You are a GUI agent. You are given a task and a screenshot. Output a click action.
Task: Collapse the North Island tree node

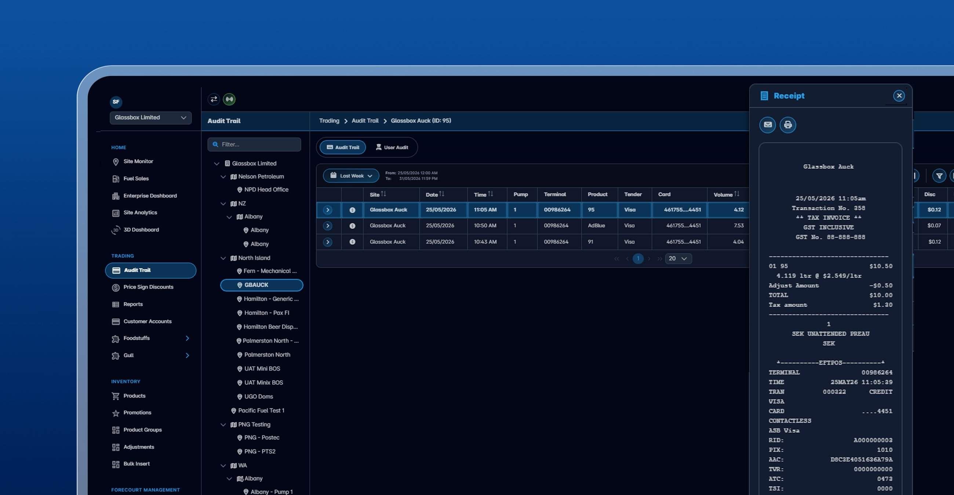223,258
